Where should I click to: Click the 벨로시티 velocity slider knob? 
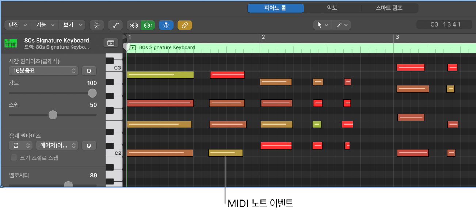coord(68,184)
